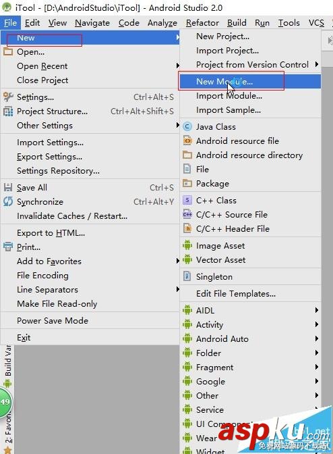Click the Project Structure icon

coord(8,111)
